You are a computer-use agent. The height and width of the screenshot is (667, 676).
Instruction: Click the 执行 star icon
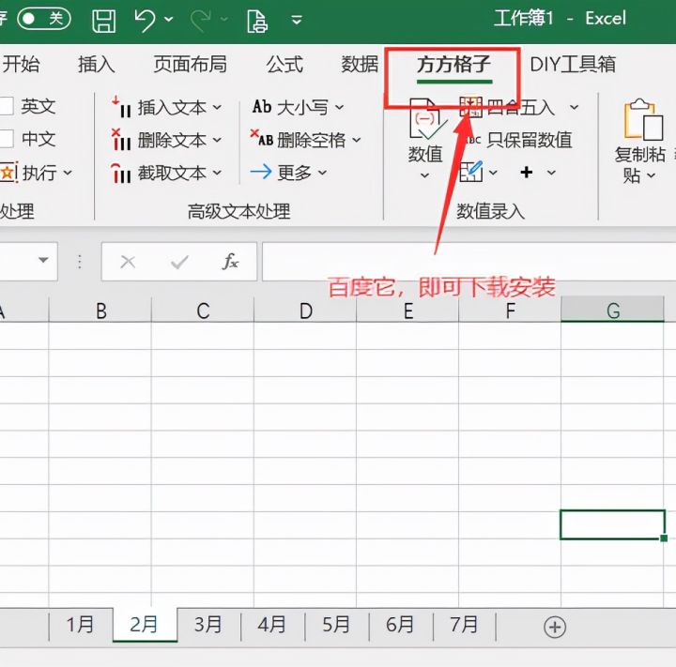pyautogui.click(x=8, y=173)
